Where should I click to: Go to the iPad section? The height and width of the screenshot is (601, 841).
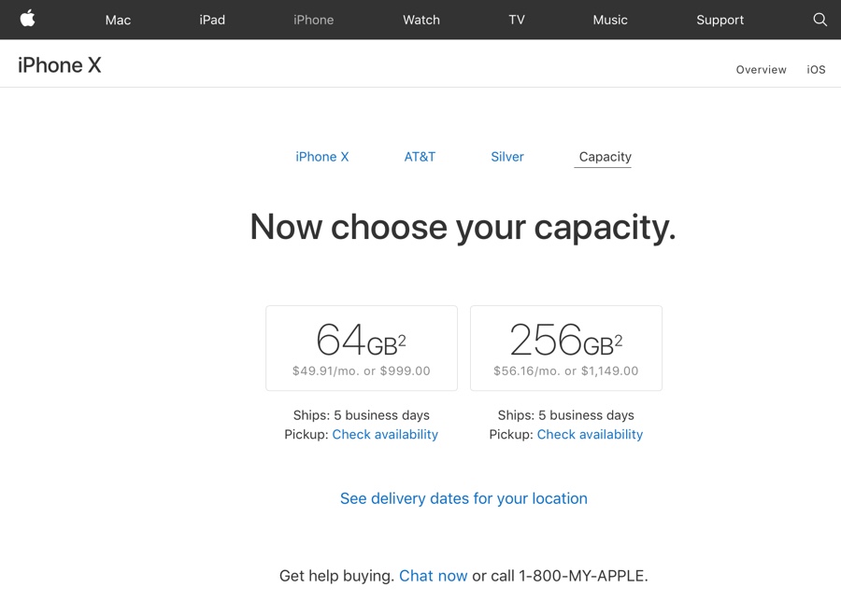coord(212,20)
